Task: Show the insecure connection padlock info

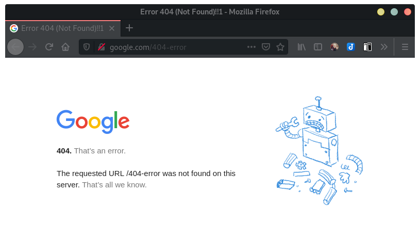Action: (x=102, y=47)
